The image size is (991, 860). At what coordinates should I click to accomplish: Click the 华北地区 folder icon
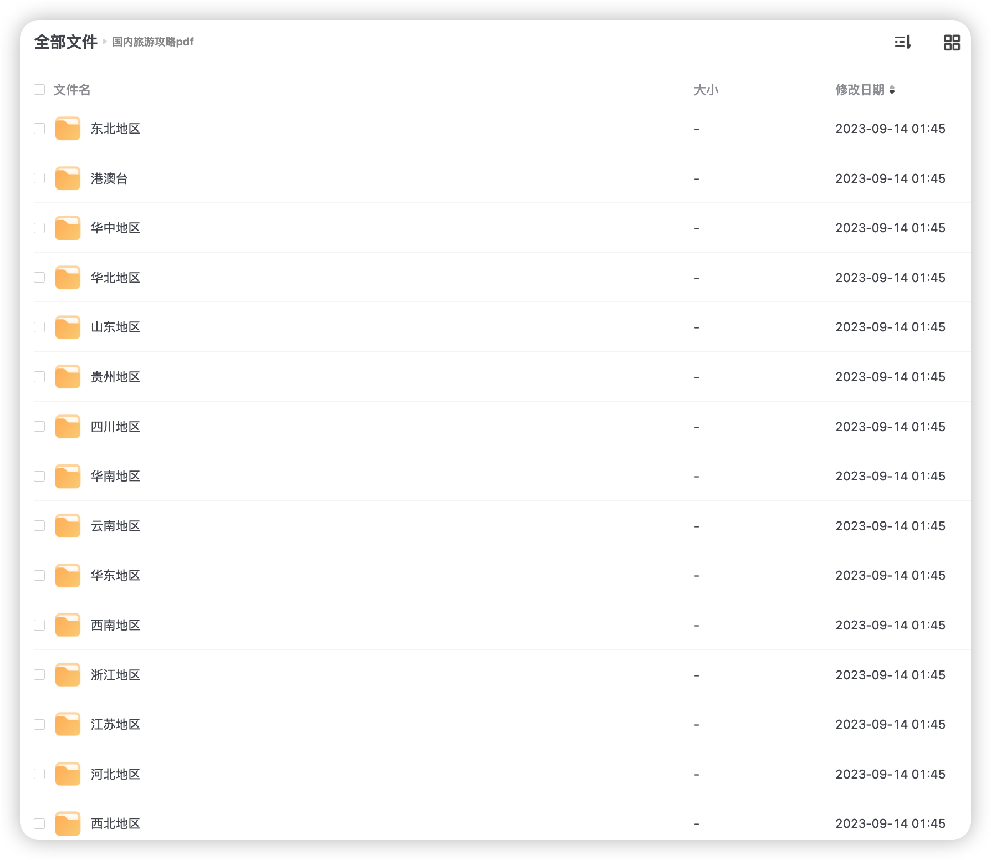(x=68, y=278)
